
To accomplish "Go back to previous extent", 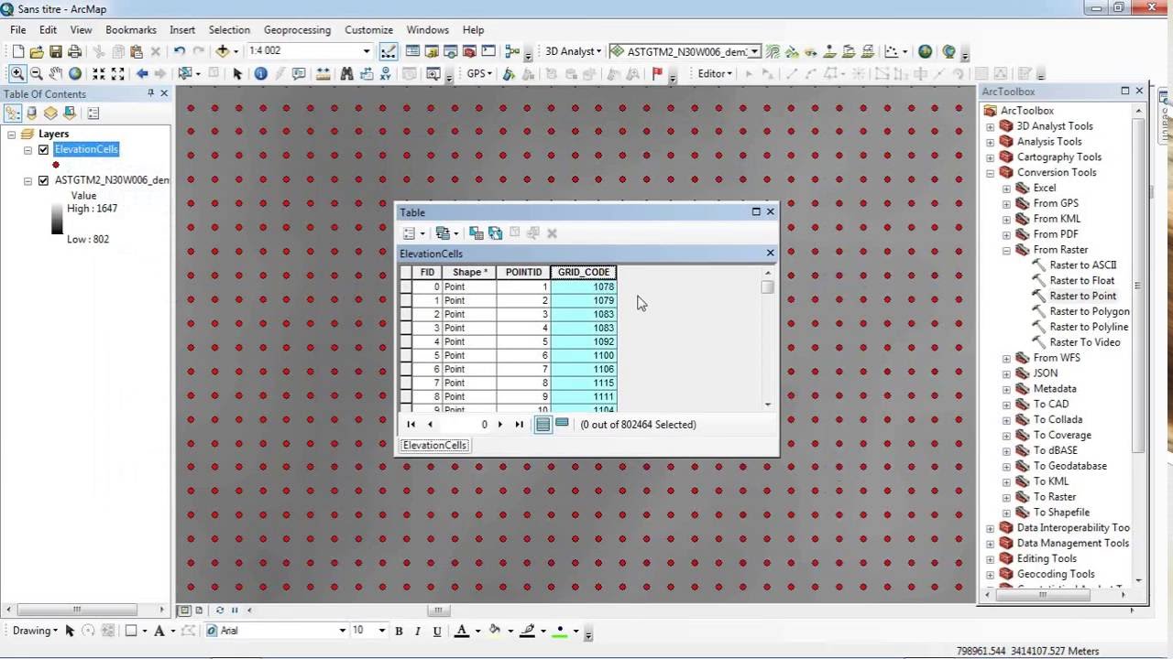I will pyautogui.click(x=142, y=73).
